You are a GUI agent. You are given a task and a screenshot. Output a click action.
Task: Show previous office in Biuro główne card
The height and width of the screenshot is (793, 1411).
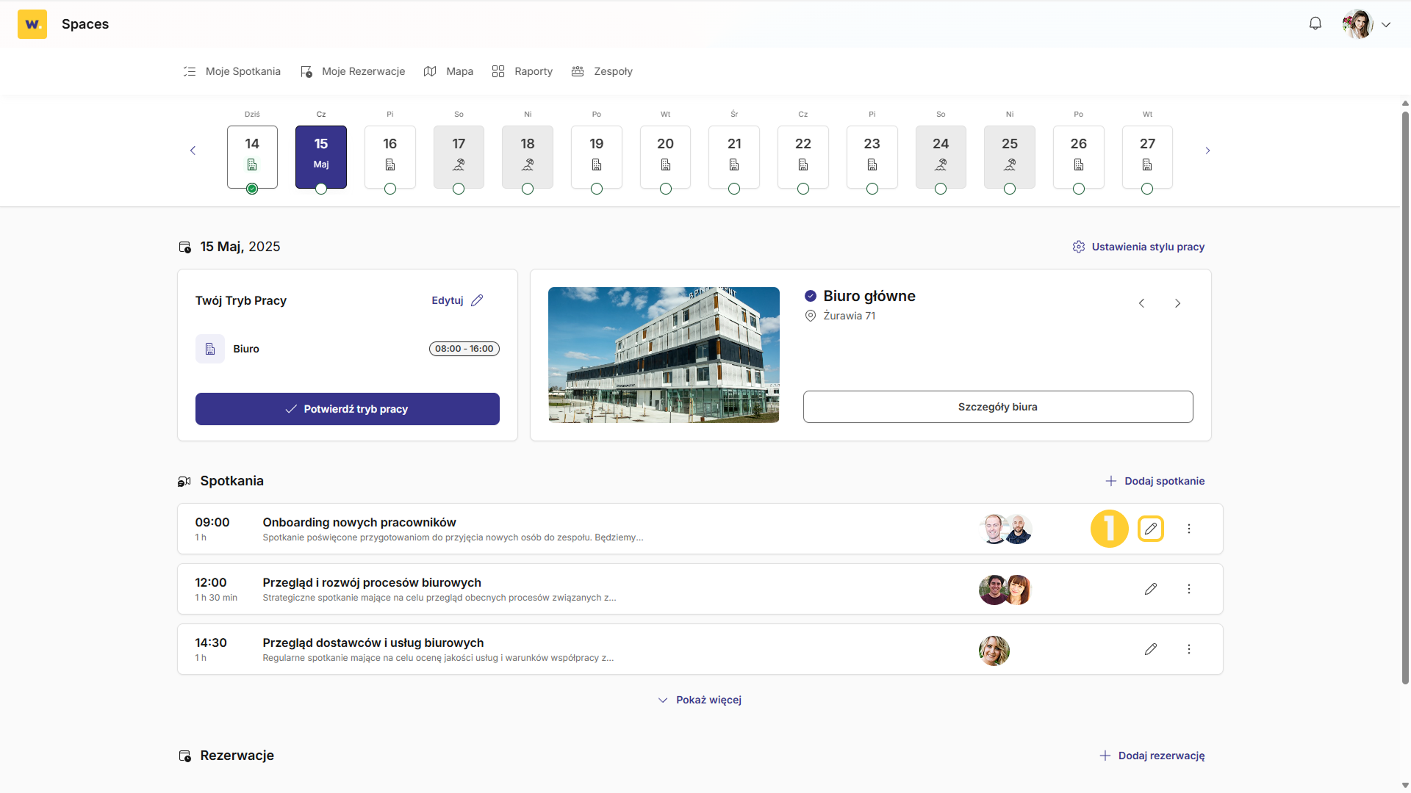[x=1141, y=303]
